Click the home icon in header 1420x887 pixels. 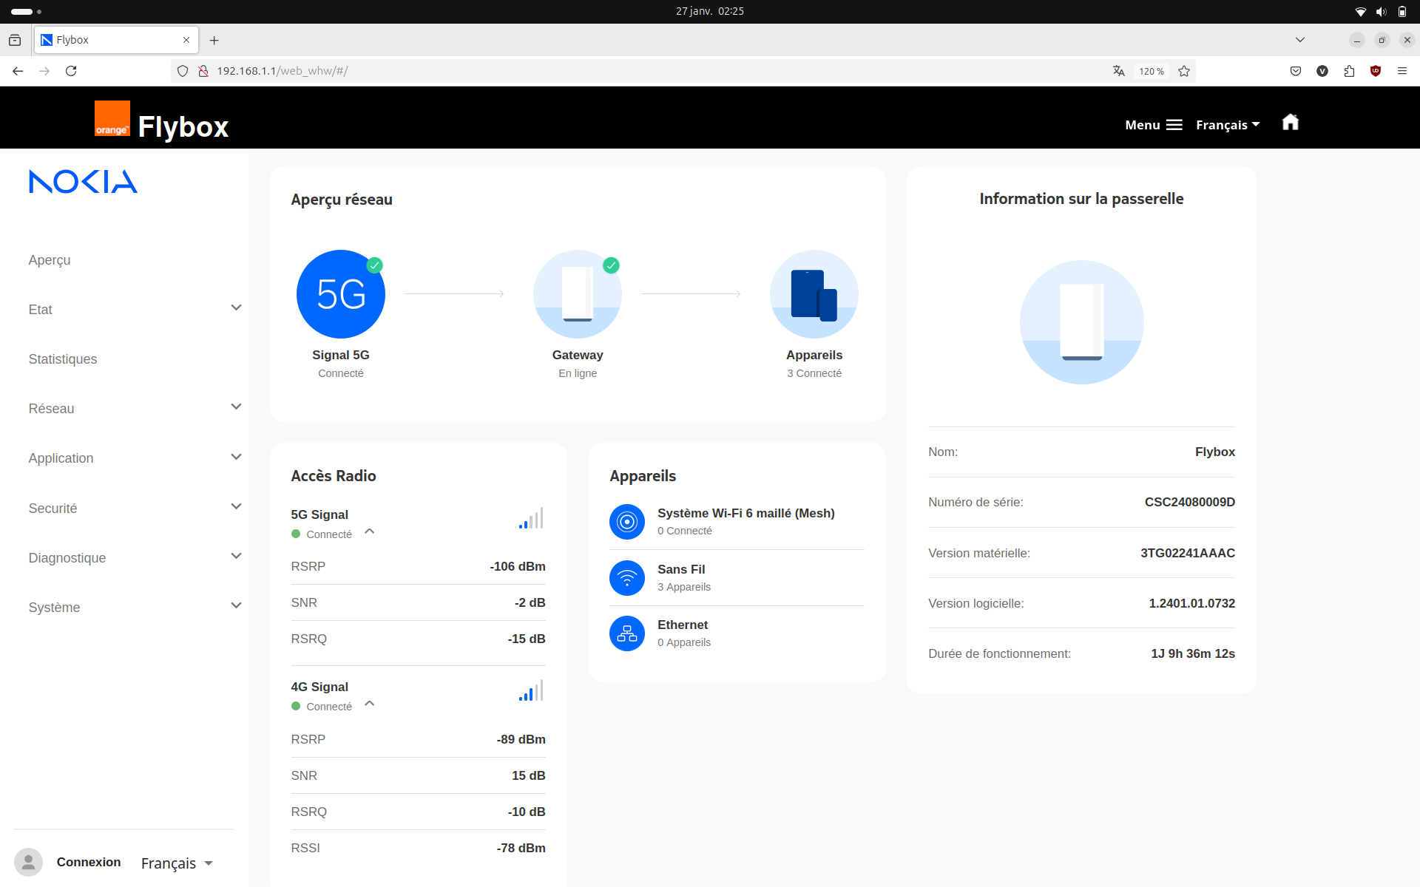1291,123
